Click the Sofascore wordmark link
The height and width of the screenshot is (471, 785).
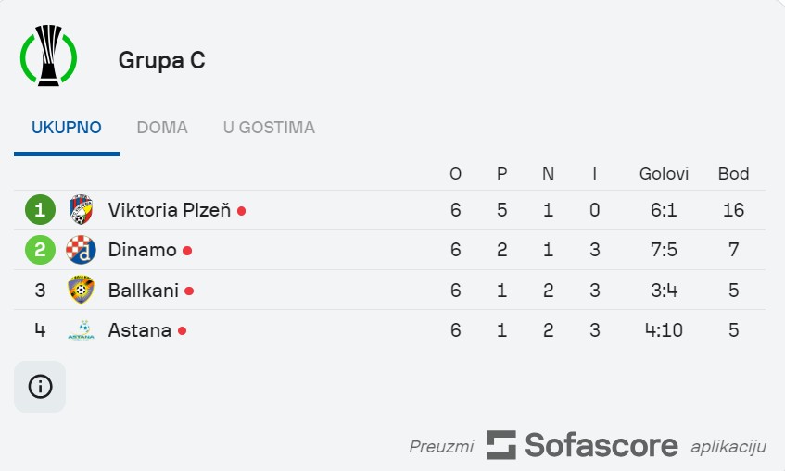[x=601, y=445]
